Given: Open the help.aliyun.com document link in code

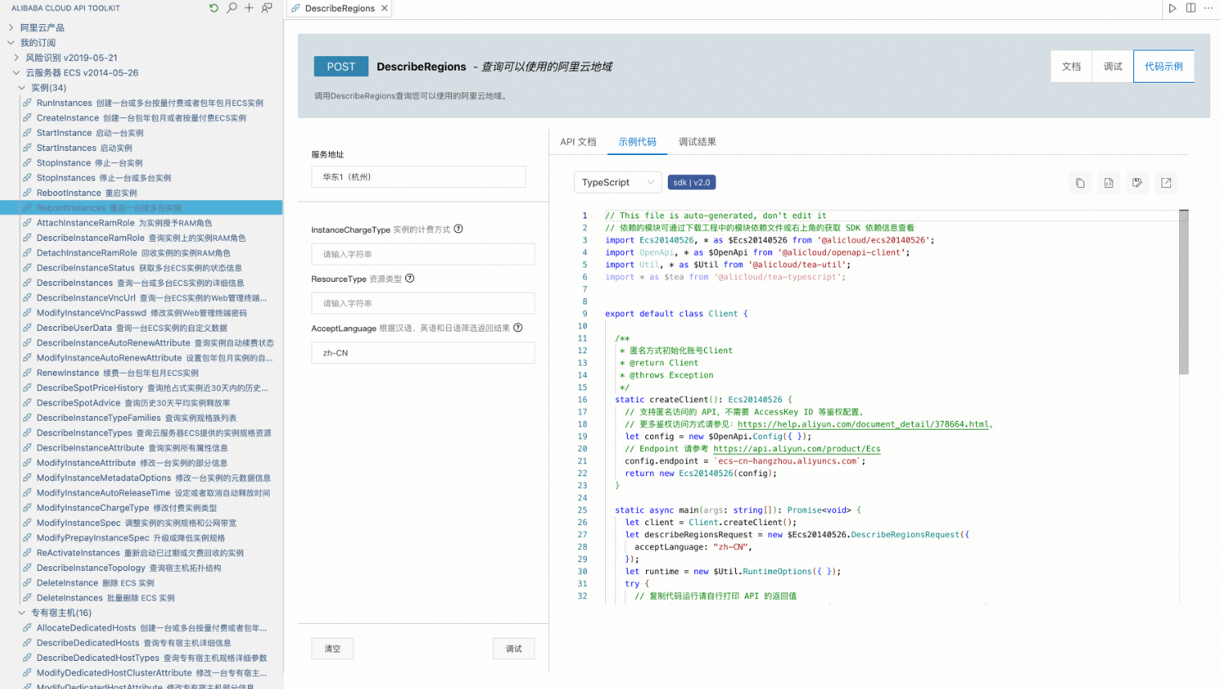Looking at the screenshot, I should point(863,424).
